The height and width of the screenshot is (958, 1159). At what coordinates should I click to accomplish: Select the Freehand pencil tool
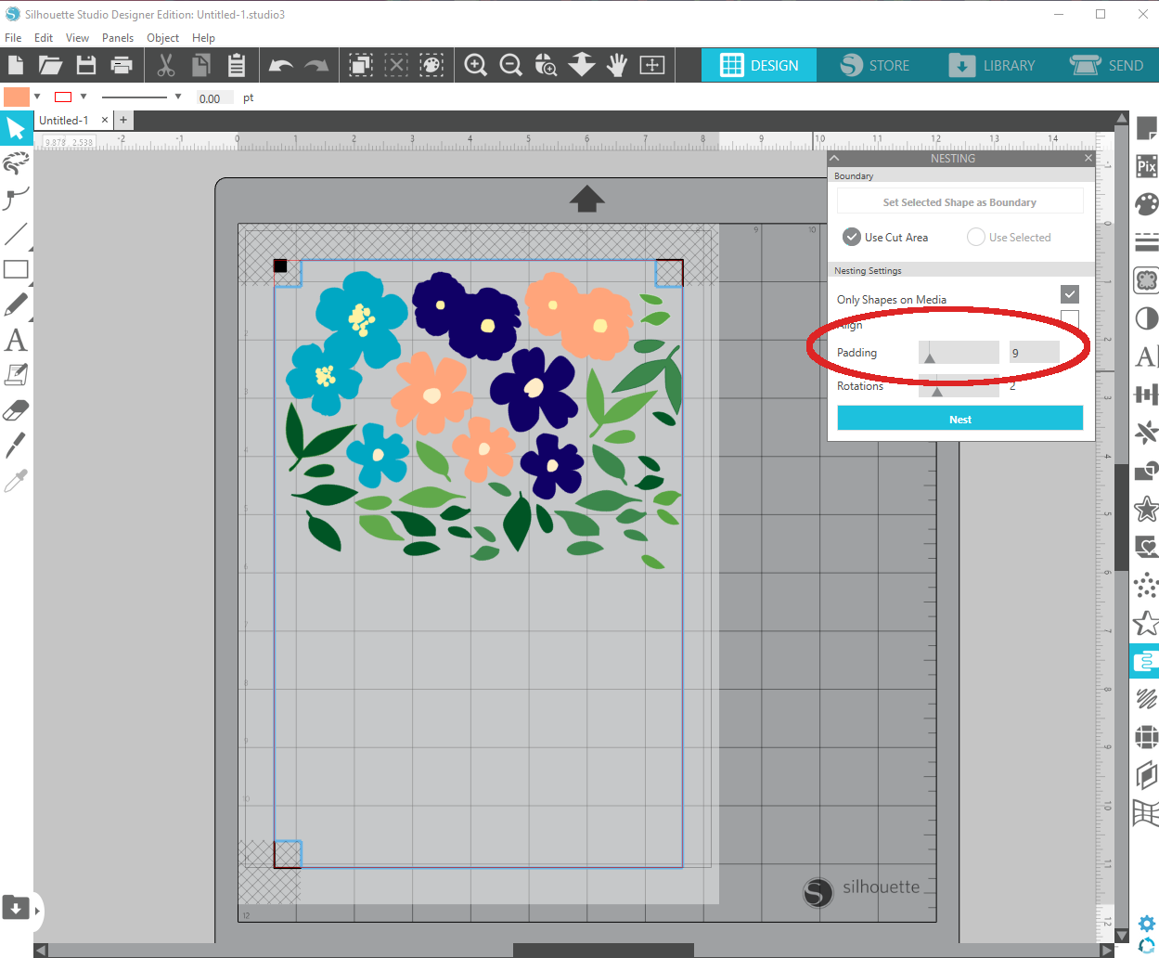pyautogui.click(x=16, y=304)
